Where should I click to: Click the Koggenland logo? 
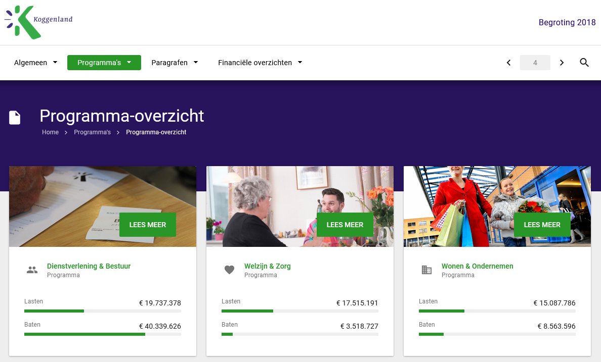pyautogui.click(x=38, y=22)
